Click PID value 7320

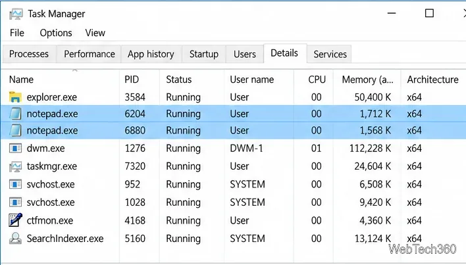click(135, 166)
